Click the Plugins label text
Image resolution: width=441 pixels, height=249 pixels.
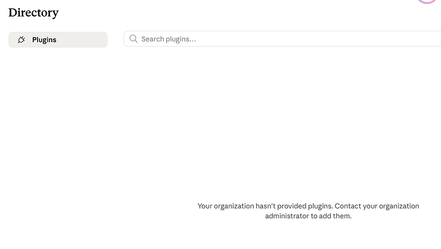click(x=44, y=40)
